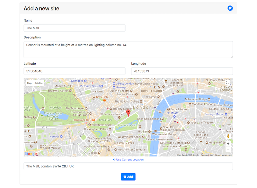Viewport: 257px width, 188px height.
Task: Zoom out on the map
Action: (228, 149)
